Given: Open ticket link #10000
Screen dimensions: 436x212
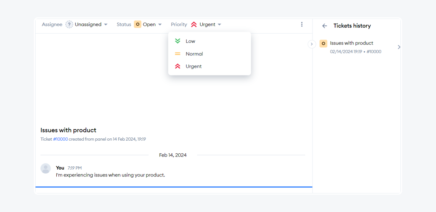Looking at the screenshot, I should (x=60, y=139).
